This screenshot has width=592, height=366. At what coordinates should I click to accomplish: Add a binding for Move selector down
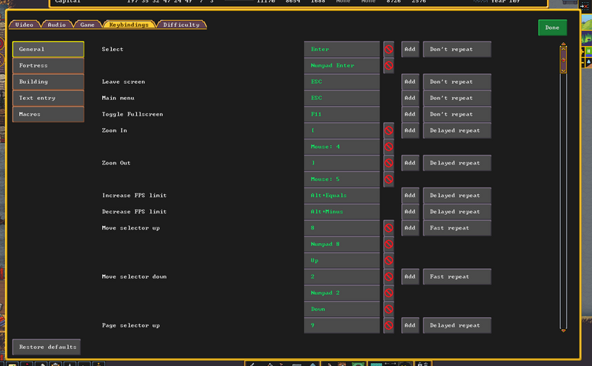tap(410, 277)
